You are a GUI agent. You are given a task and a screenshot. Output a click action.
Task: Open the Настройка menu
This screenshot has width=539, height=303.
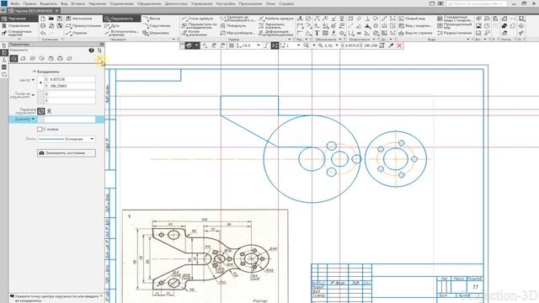[226, 3]
